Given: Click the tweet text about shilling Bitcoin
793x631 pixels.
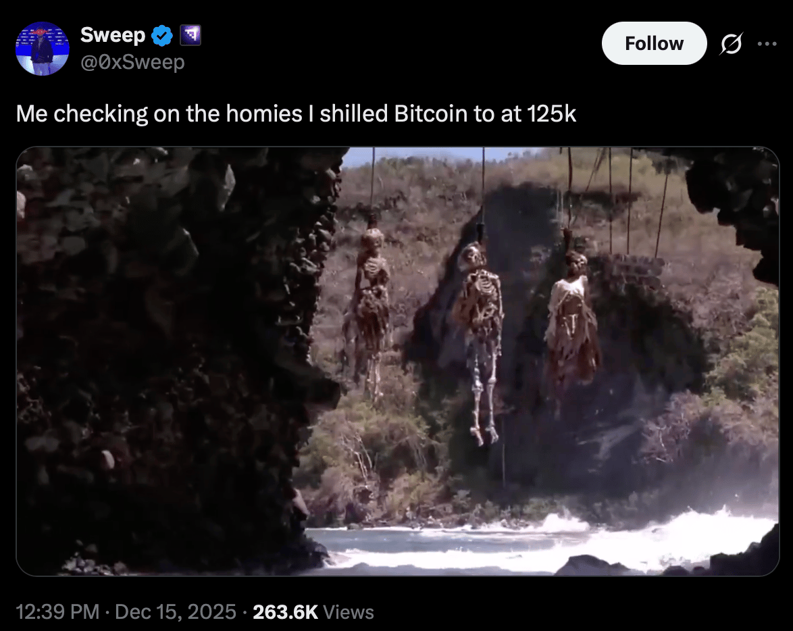Looking at the screenshot, I should point(296,113).
